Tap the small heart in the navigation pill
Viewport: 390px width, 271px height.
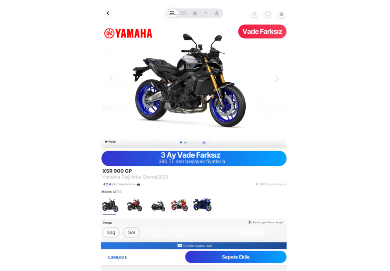(206, 13)
